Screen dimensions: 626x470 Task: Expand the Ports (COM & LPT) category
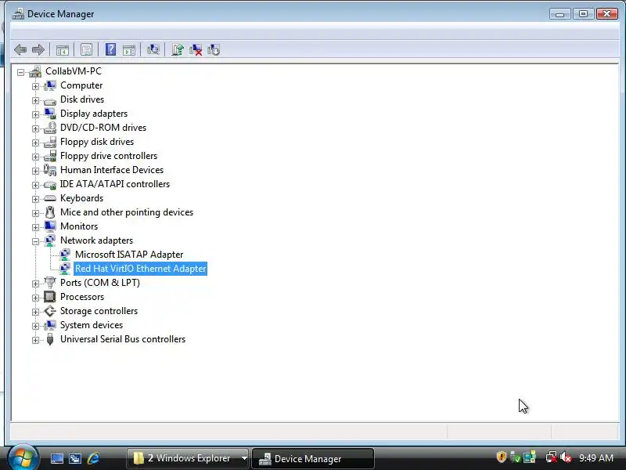[x=35, y=284]
